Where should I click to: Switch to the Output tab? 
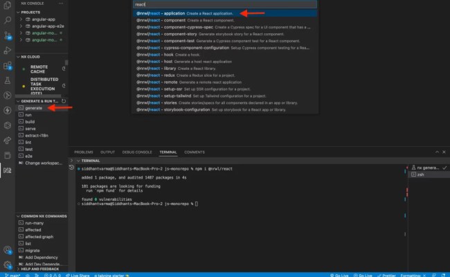tap(107, 152)
